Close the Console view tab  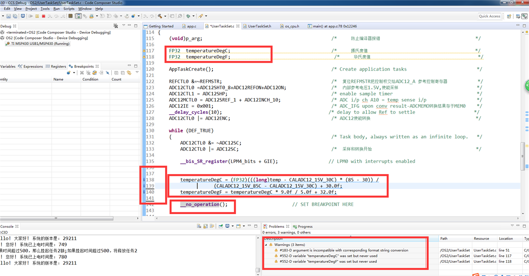tap(17, 226)
